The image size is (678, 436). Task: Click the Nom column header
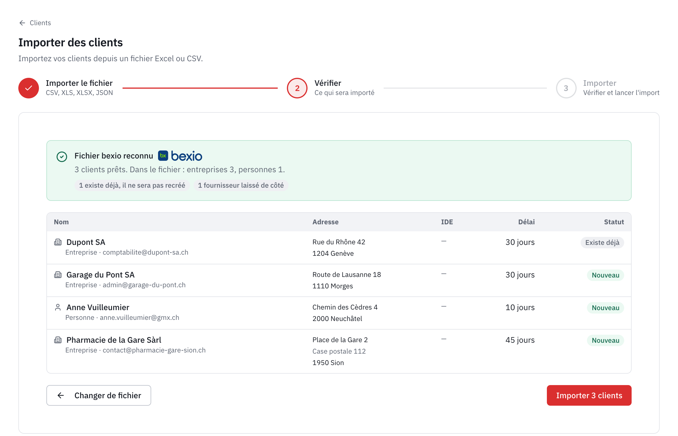coord(61,222)
